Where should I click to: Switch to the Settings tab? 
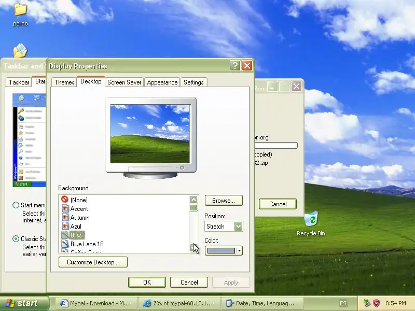tap(193, 82)
